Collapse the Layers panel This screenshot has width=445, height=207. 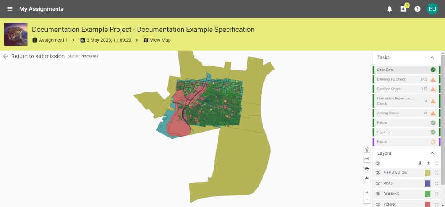click(x=432, y=153)
